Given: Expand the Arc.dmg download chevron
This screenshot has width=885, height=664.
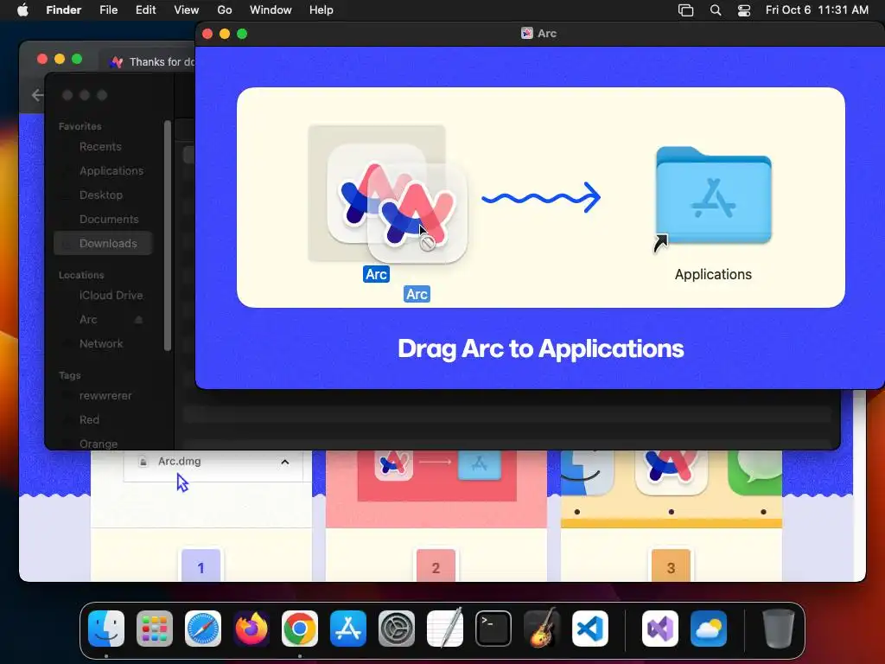Looking at the screenshot, I should point(285,462).
